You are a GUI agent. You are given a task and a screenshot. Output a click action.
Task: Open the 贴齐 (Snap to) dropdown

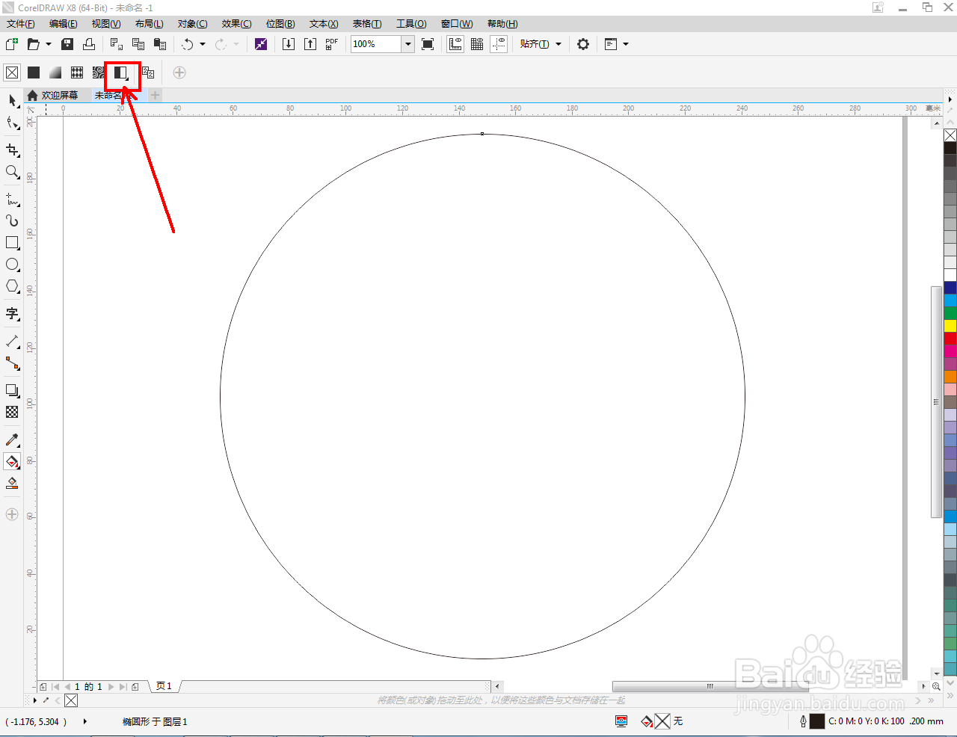[541, 44]
